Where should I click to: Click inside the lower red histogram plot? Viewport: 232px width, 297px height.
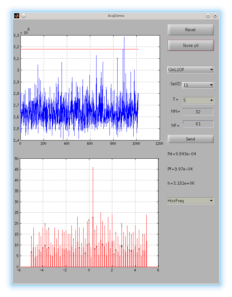[x=90, y=212]
